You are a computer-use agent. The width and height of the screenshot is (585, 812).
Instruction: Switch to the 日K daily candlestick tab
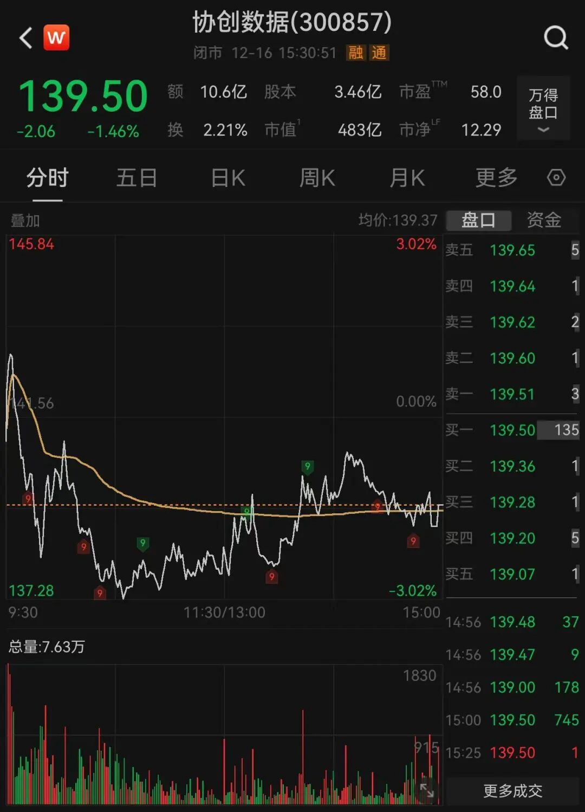click(x=227, y=178)
